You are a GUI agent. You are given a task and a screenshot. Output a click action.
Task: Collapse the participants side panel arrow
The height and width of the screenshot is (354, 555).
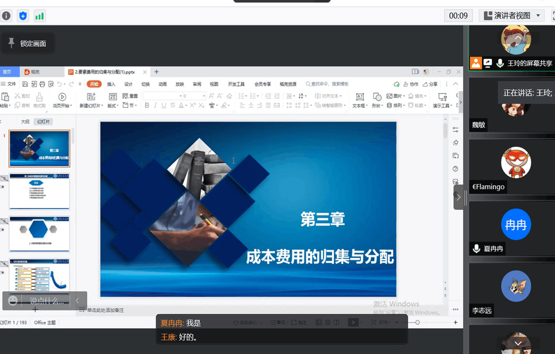click(x=458, y=196)
